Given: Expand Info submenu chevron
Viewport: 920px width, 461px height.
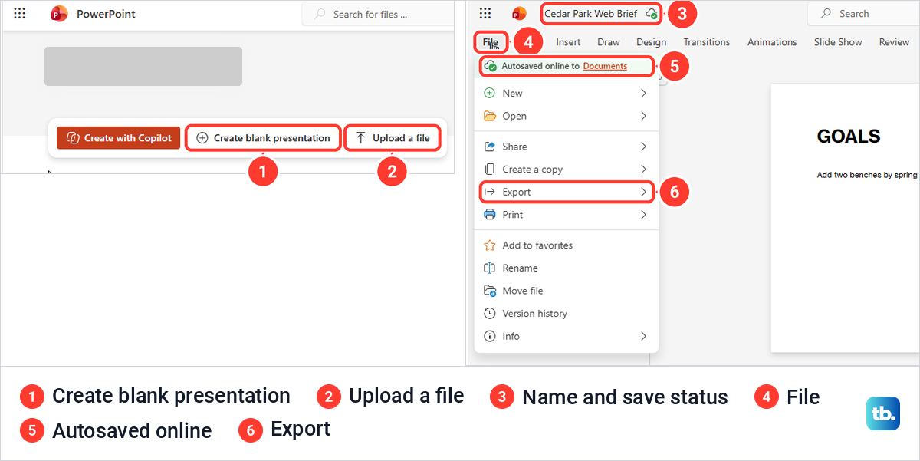Looking at the screenshot, I should point(643,336).
